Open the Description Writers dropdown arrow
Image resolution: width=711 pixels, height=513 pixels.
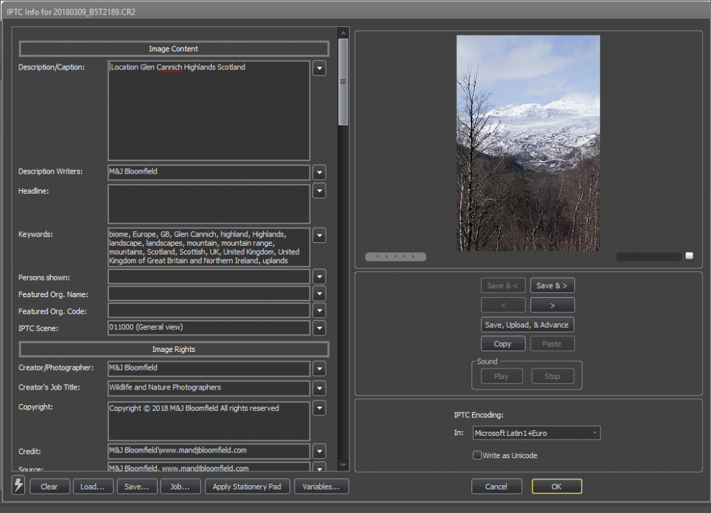click(319, 172)
